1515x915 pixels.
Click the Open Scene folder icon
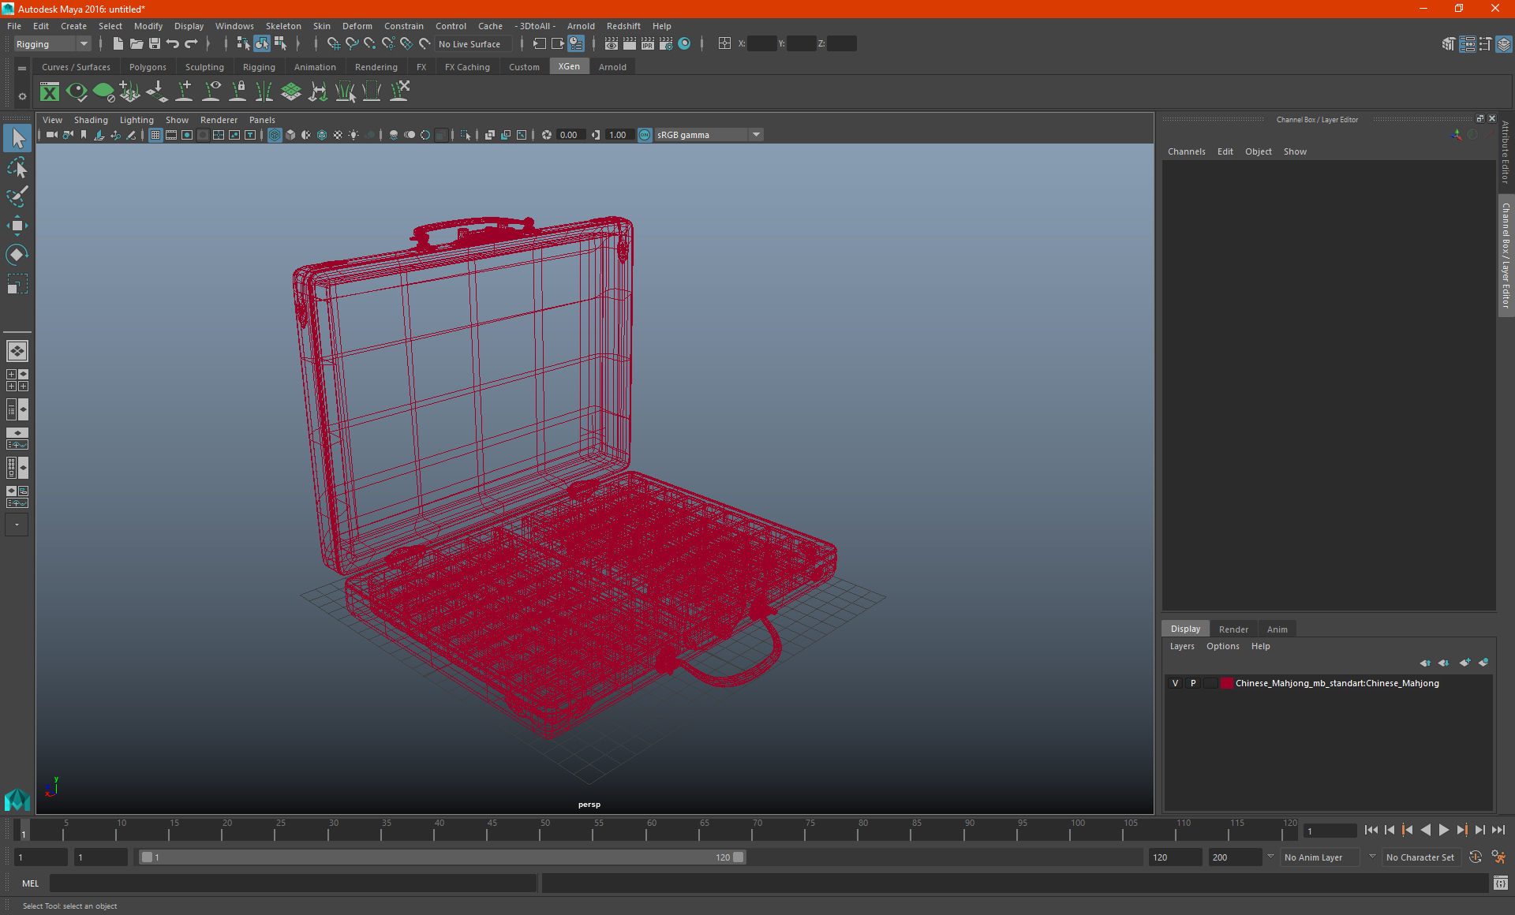tap(136, 44)
